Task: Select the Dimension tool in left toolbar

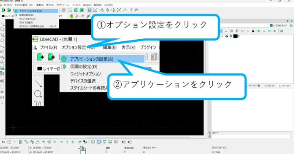Action: point(2,57)
